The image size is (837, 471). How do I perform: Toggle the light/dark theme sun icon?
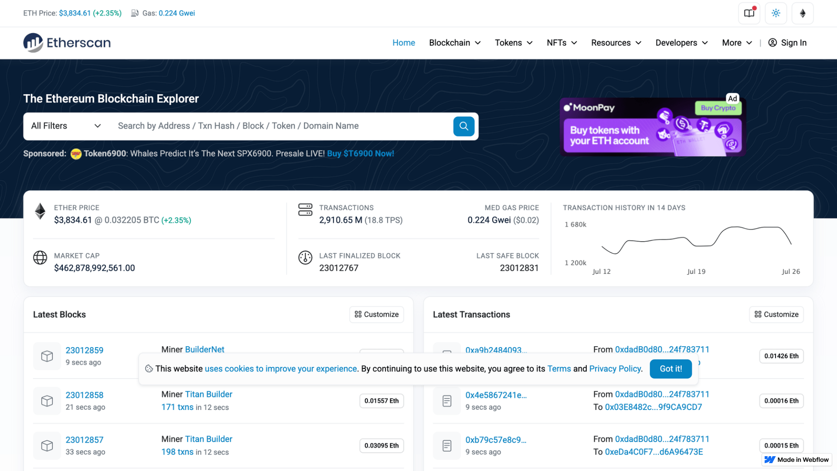(776, 13)
